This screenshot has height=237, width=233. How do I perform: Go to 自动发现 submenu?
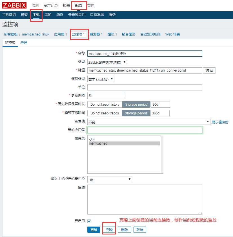coord(97,15)
